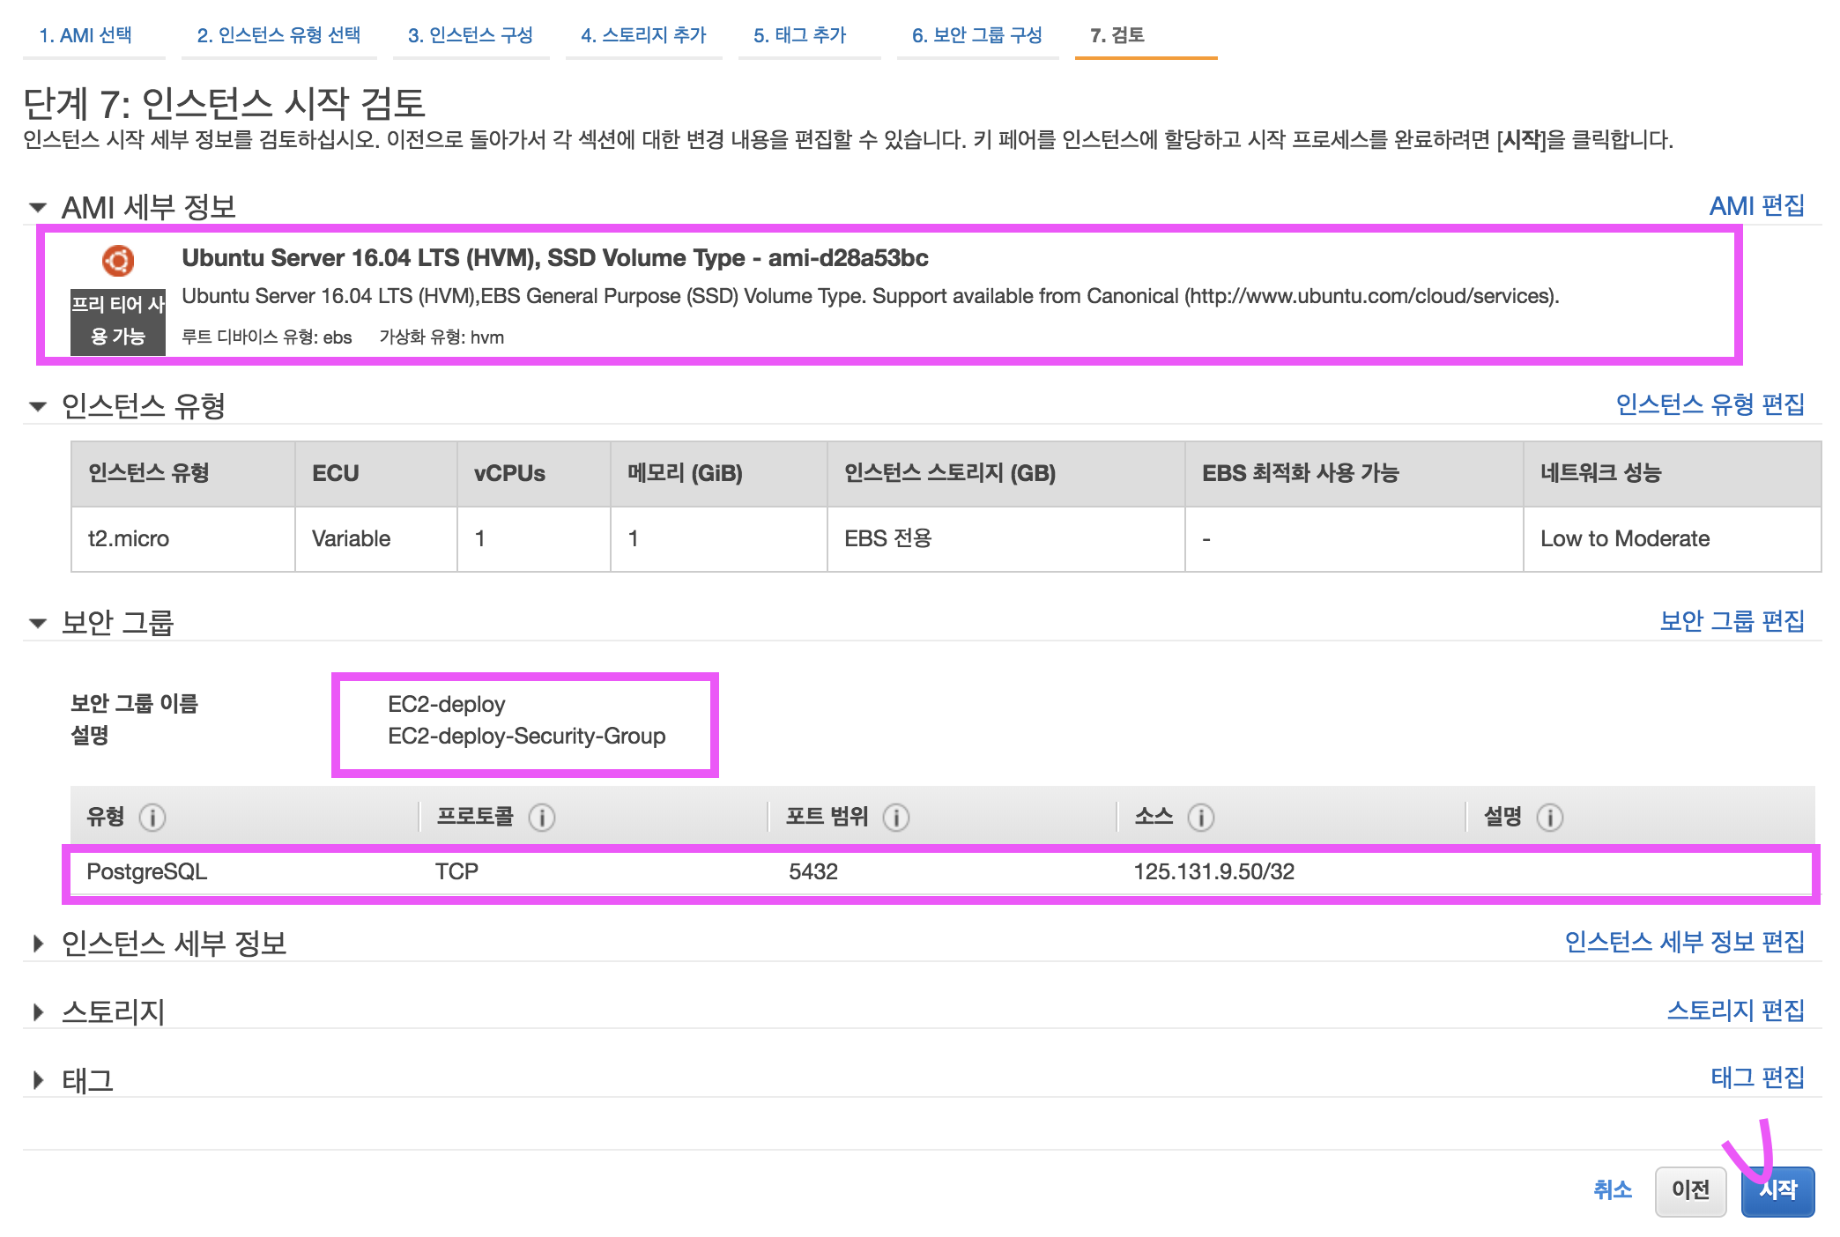Select the 7. 검토 tab
Viewport: 1840px width, 1237px height.
click(x=1117, y=35)
